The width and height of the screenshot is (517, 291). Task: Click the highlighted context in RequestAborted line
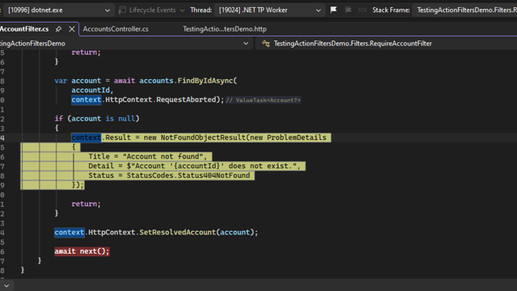click(86, 99)
